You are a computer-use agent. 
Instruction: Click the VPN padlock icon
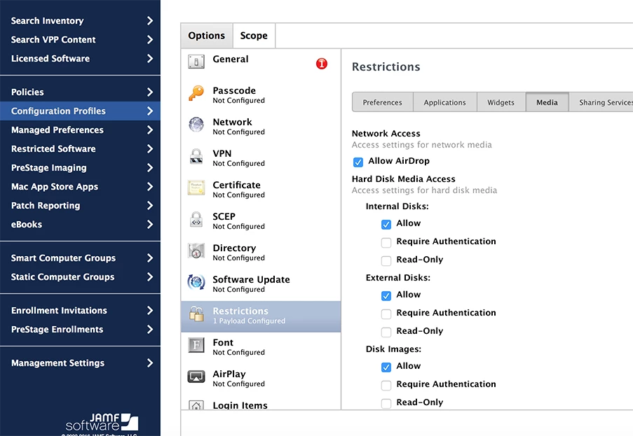click(196, 156)
